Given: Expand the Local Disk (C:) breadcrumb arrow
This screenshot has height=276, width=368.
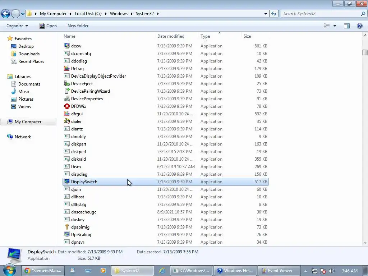Looking at the screenshot, I should 106,14.
